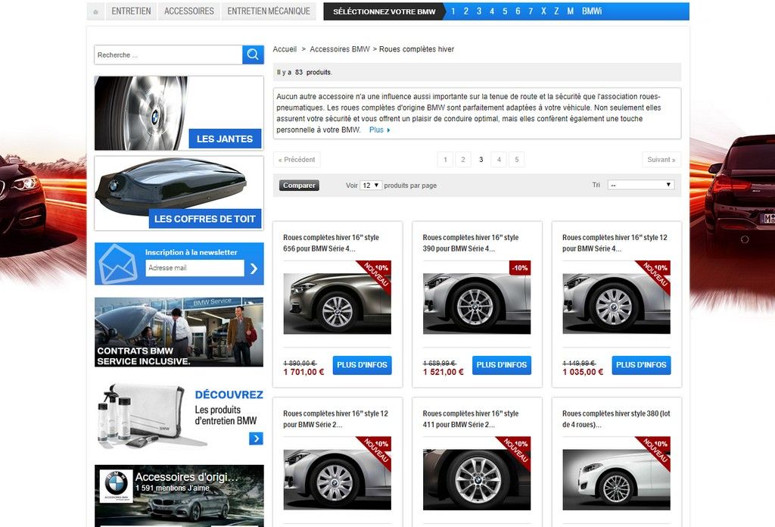Viewport: 775px width, 527px height.
Task: Select BMW Z series
Action: pyautogui.click(x=556, y=11)
